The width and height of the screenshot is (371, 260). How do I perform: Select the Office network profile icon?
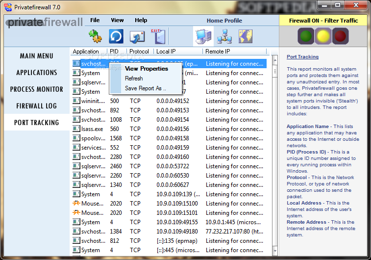[224, 36]
